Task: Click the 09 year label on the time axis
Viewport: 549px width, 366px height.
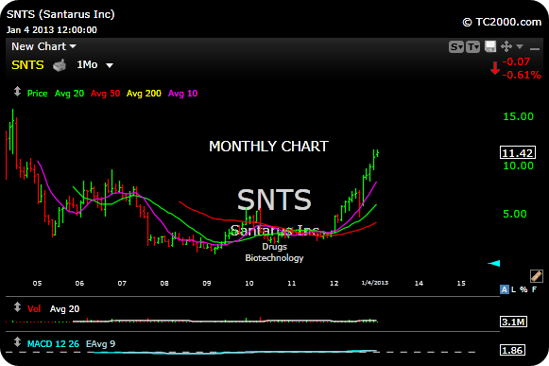Action: (x=207, y=284)
